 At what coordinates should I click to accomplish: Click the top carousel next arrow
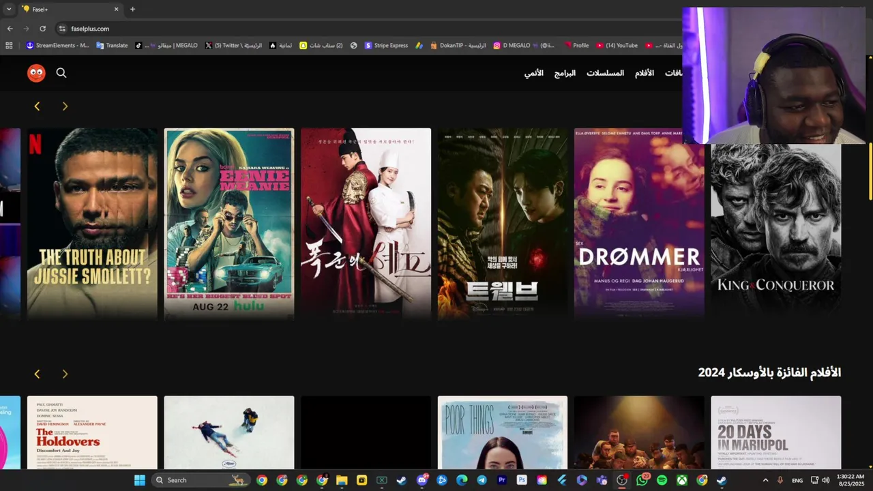(65, 106)
